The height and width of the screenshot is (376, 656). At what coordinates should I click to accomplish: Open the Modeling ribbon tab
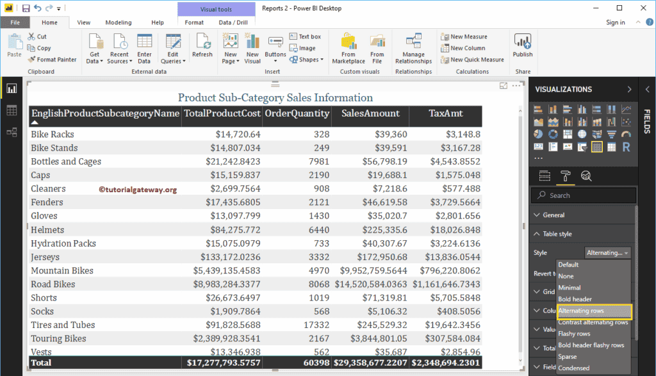tap(118, 21)
